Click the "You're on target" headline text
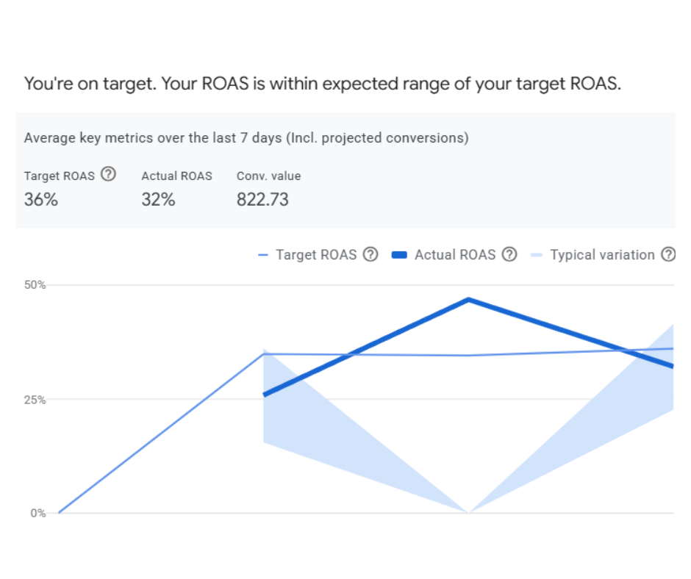691x579 pixels. click(x=323, y=84)
